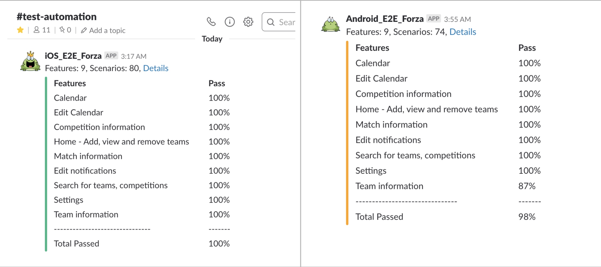Select 'Settings' row in the Android report
Viewport: 601px width, 267px height.
[x=371, y=171]
